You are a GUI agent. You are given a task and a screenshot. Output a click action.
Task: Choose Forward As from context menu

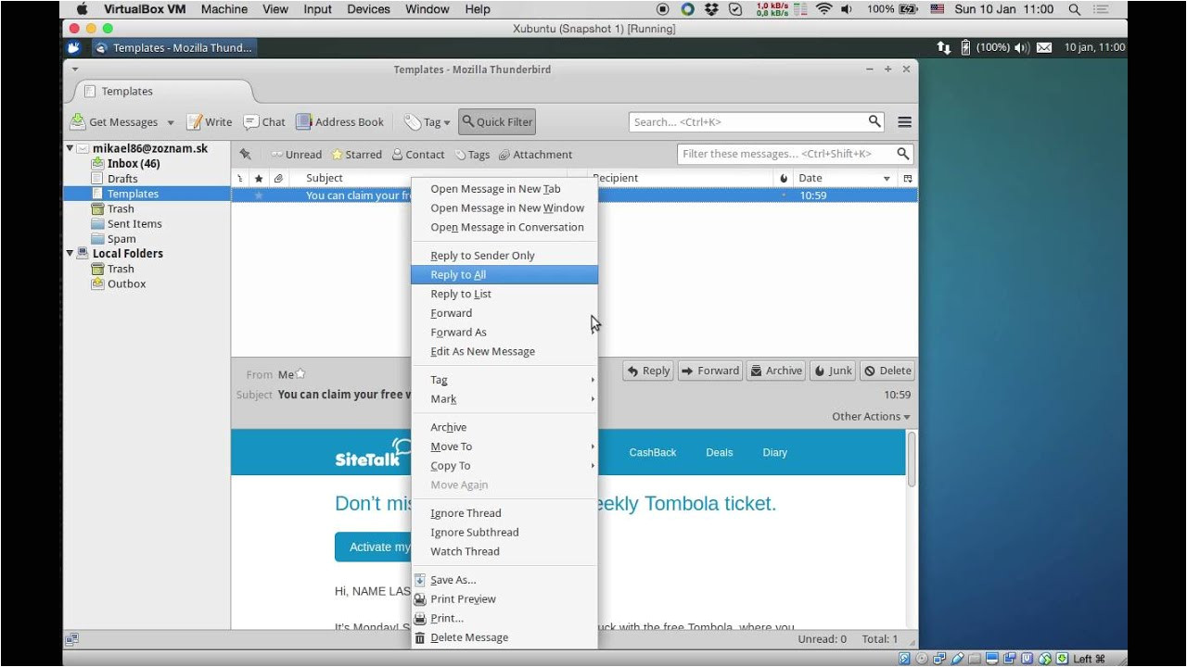click(504, 333)
